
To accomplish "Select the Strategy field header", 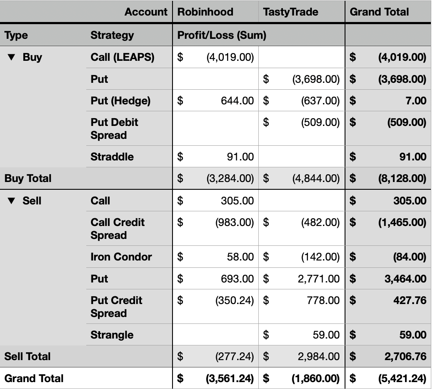I will 112,35.
